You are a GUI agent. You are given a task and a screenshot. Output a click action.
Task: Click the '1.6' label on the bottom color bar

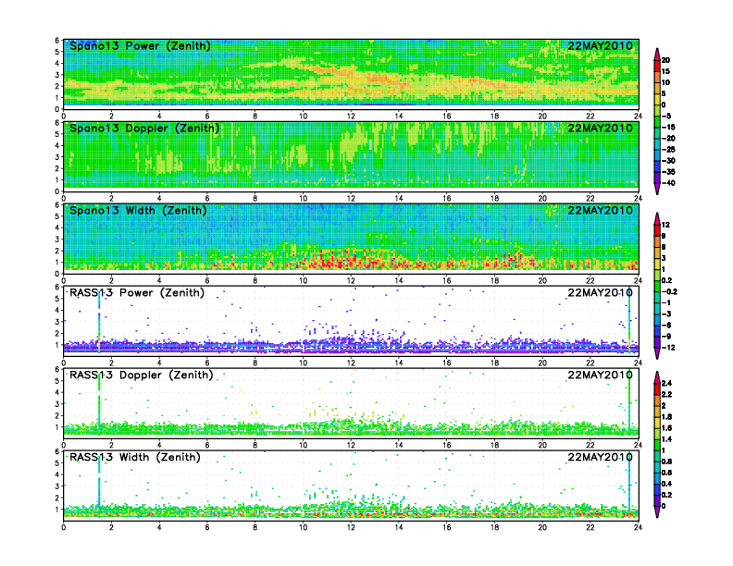point(666,428)
